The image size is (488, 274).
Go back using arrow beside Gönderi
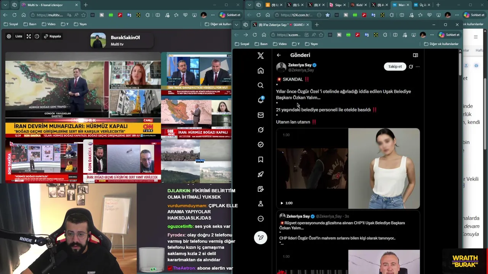pos(279,55)
